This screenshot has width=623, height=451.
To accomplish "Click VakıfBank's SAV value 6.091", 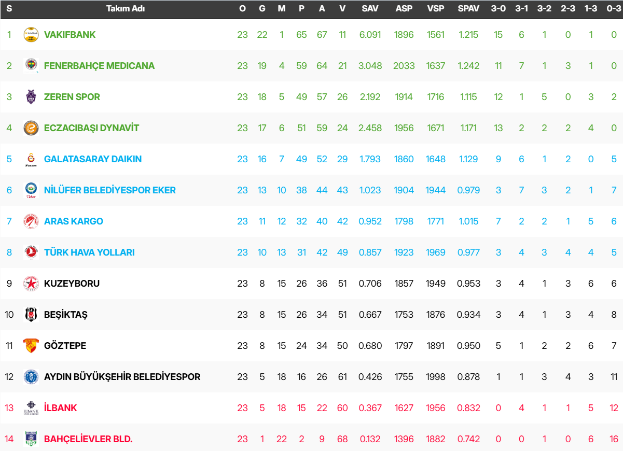I will pyautogui.click(x=370, y=35).
